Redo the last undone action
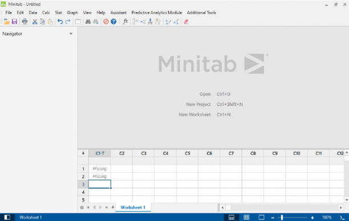Viewport: 349px width, 221px height. coord(68,22)
